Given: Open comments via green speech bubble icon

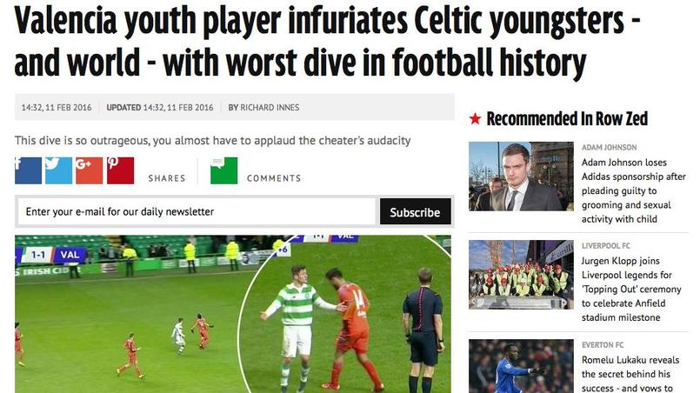Looking at the screenshot, I should click(x=223, y=170).
